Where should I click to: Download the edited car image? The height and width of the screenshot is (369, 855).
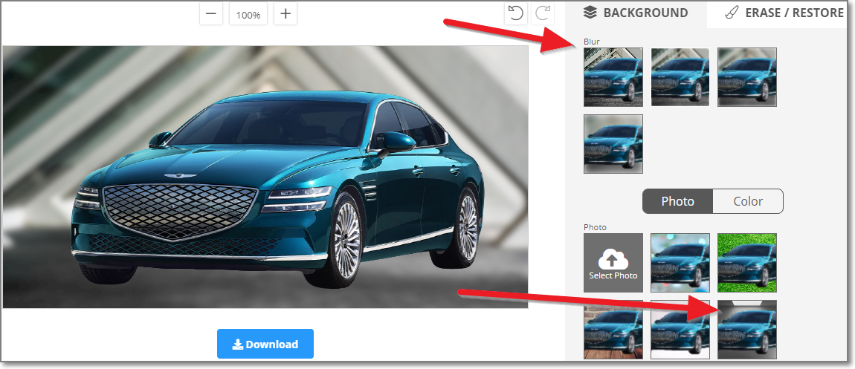[x=265, y=344]
